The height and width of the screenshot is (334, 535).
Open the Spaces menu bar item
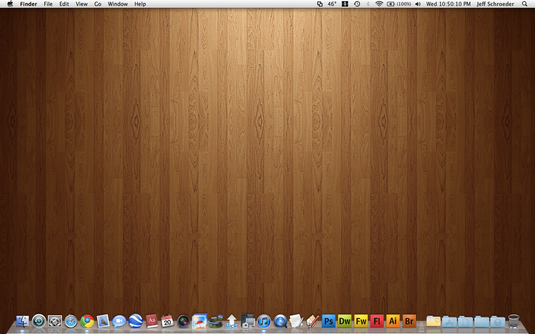tap(345, 4)
